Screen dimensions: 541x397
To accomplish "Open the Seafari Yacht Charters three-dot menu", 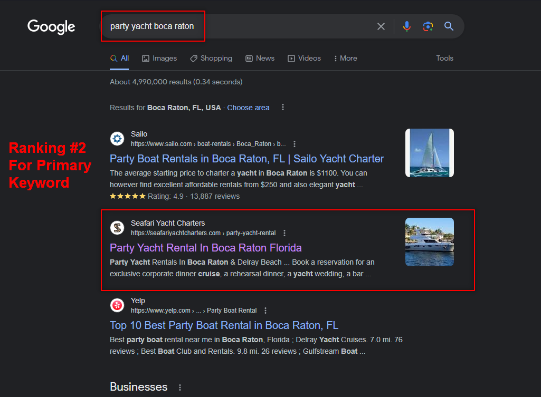I will tap(284, 234).
